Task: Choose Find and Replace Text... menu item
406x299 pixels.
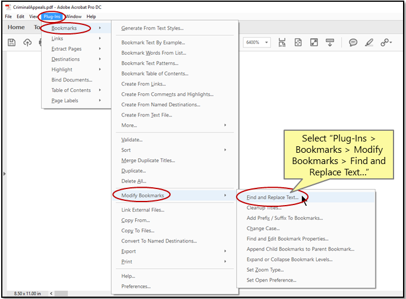Action: click(272, 197)
